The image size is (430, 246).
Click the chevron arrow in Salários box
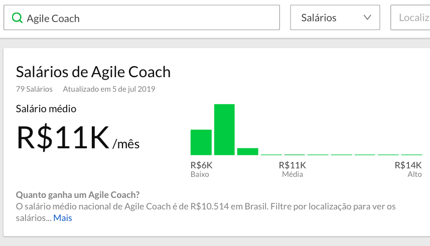pos(367,18)
